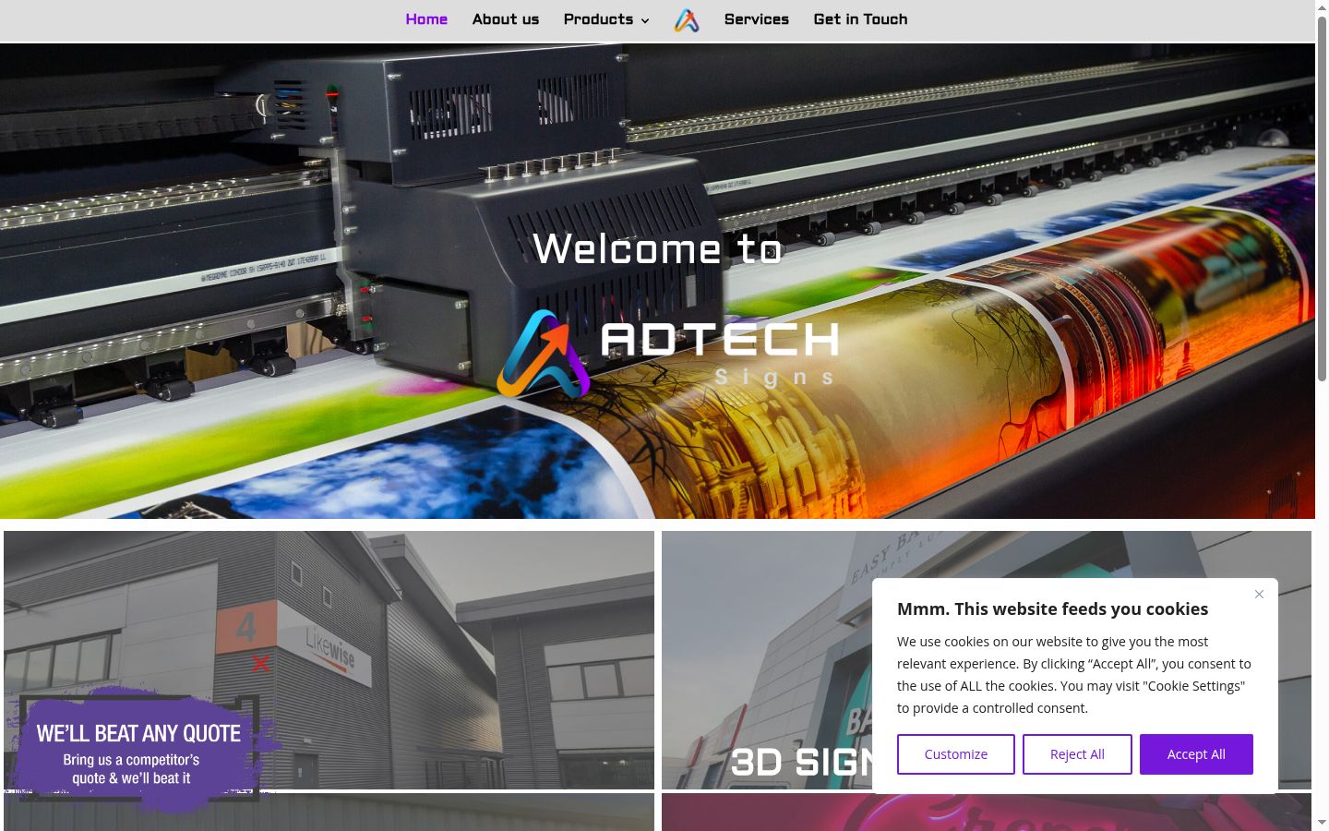Open the Home menu item
Viewport: 1329px width, 831px height.
coord(426,19)
